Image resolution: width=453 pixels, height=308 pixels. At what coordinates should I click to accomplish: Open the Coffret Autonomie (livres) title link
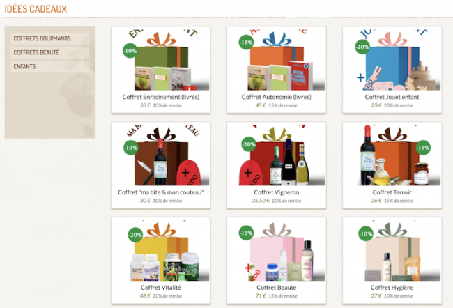(277, 97)
